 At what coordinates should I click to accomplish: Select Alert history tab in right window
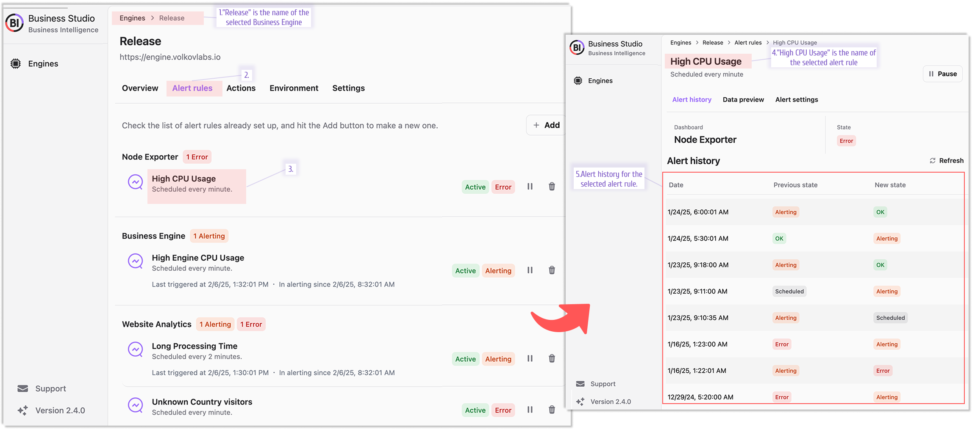coord(692,99)
